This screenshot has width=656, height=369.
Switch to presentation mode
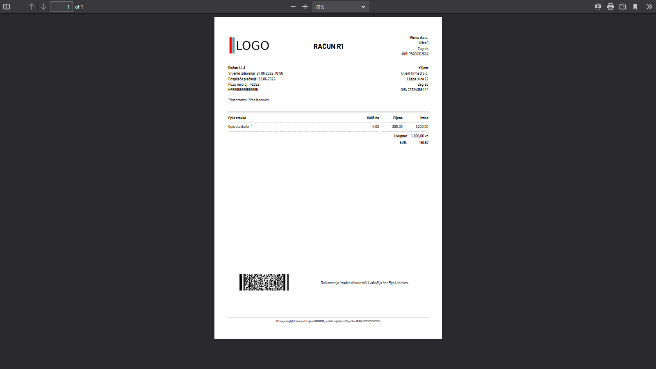coord(598,7)
